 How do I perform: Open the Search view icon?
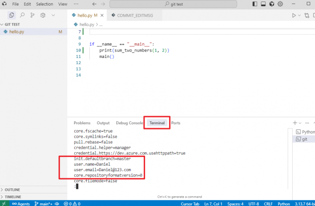click(22, 15)
